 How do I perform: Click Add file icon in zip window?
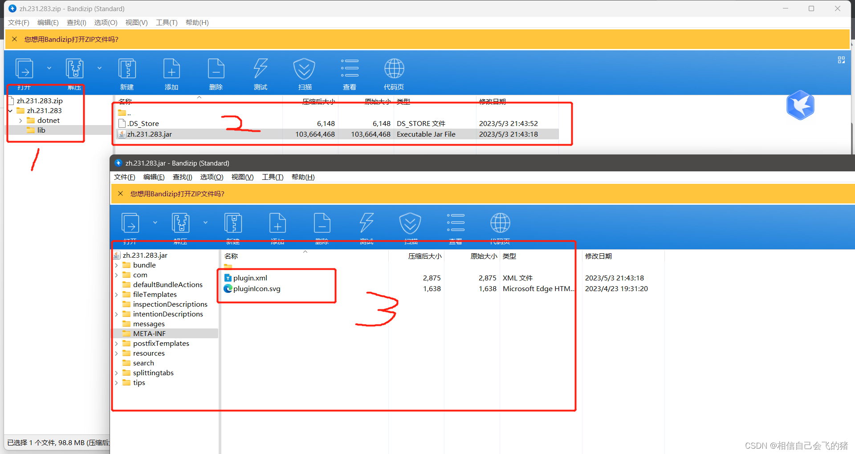pos(171,69)
